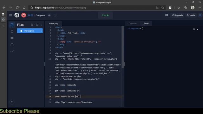Open browser Settings and more menu
Image resolution: width=203 pixels, height=114 pixels.
[200, 8]
